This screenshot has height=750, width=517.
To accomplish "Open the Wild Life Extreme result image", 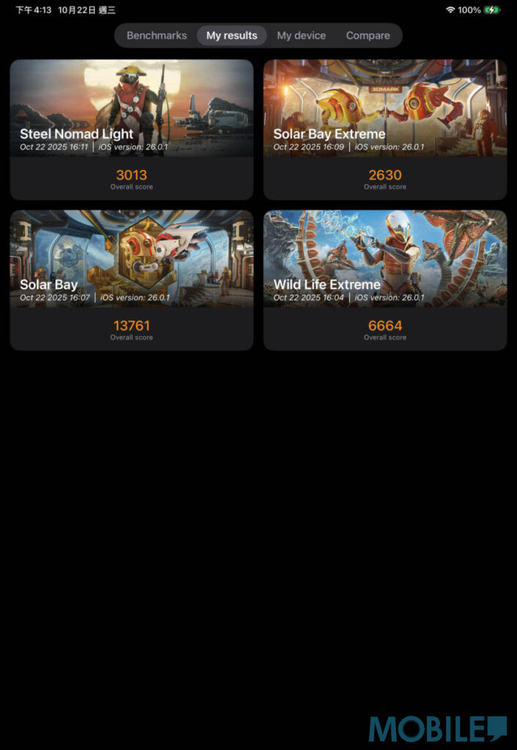I will [x=385, y=259].
